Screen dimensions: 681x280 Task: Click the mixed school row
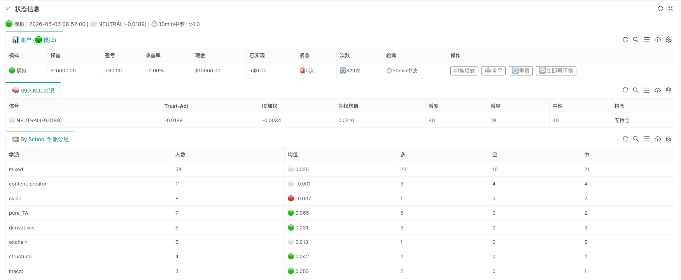point(339,169)
